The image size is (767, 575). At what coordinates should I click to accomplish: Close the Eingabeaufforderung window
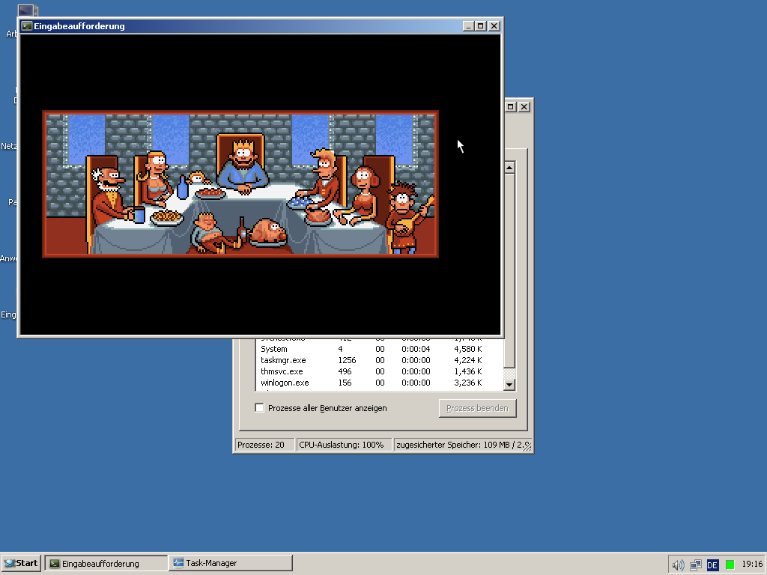494,26
